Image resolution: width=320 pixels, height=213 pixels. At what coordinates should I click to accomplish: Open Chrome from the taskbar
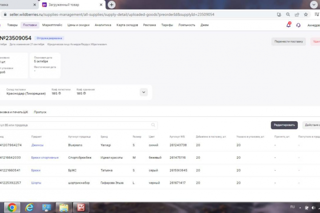(12, 208)
